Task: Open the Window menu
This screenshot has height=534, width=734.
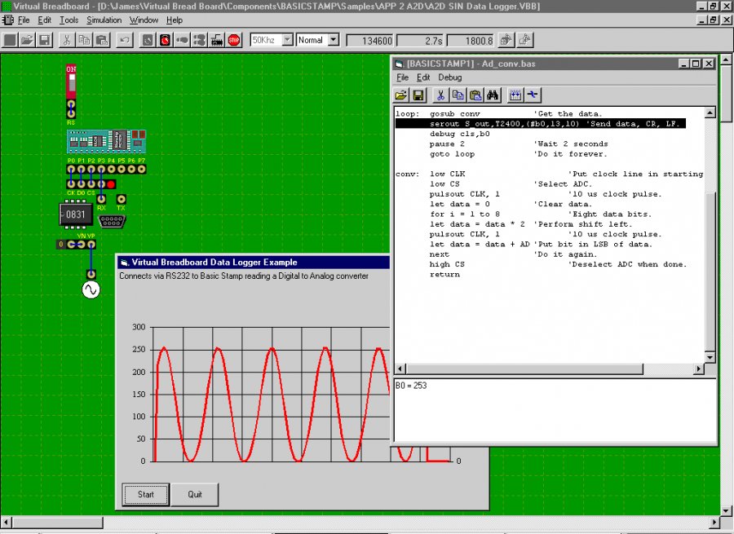Action: point(144,20)
